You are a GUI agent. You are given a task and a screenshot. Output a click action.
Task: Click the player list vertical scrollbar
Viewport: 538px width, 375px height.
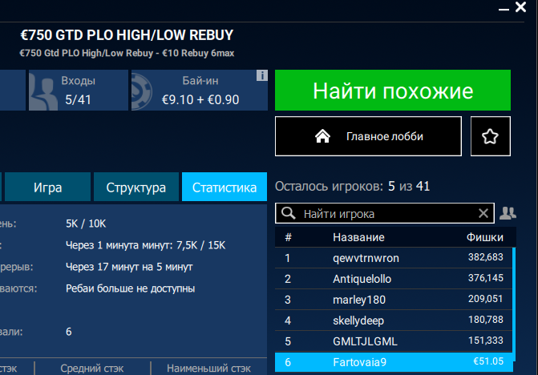[x=514, y=304]
